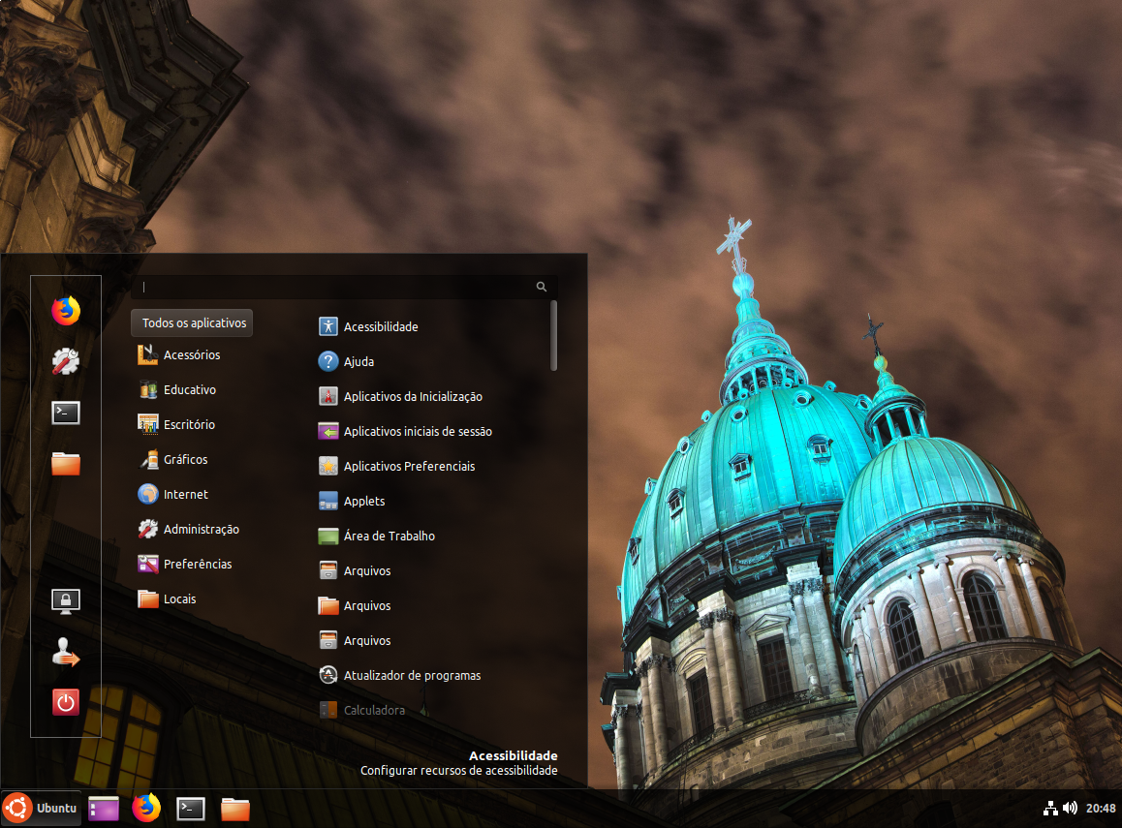Click the 20:48 clock on the panel

pos(1101,808)
